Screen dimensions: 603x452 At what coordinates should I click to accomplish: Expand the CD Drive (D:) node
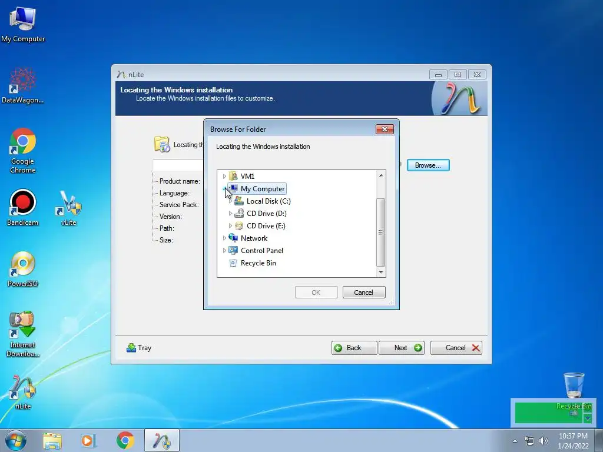click(x=230, y=213)
